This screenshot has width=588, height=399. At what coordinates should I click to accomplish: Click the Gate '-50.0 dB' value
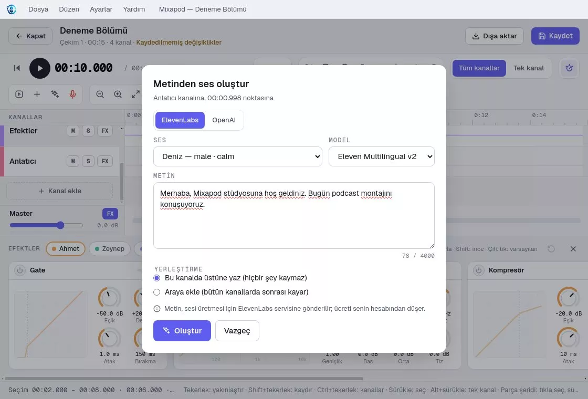[x=110, y=313]
